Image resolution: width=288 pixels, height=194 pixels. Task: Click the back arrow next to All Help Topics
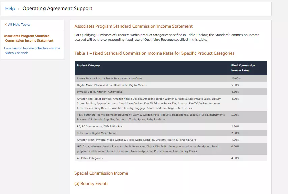6,24
